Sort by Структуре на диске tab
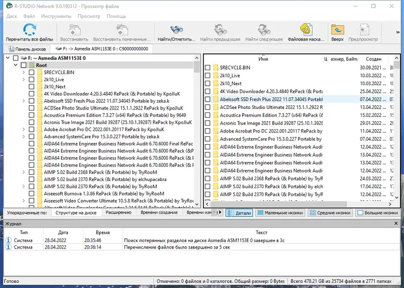Screen dimensions: 404x288 point(76,212)
